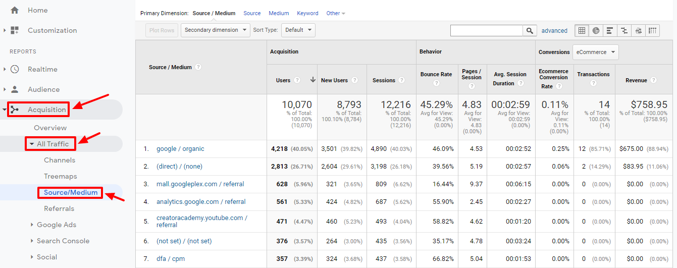Switch to Pivot table view icon
The width and height of the screenshot is (677, 268).
tap(653, 30)
